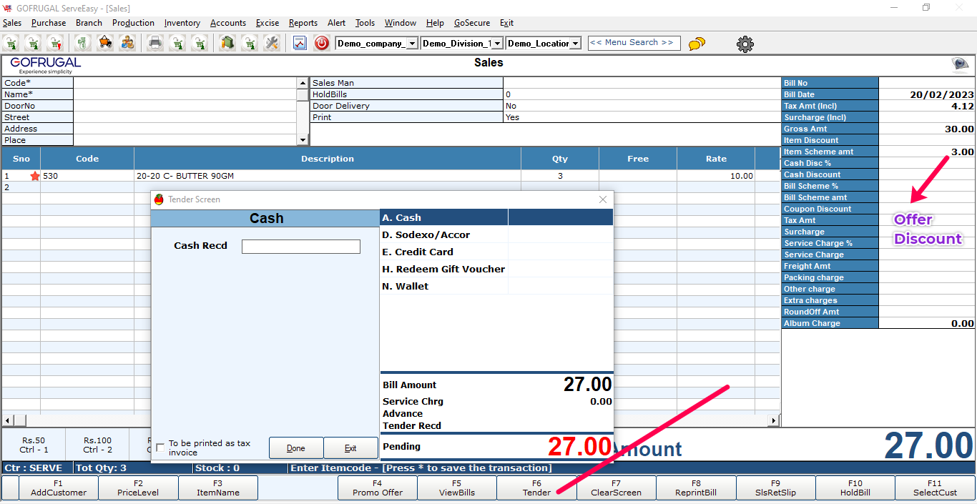Image resolution: width=977 pixels, height=504 pixels.
Task: Click Exit button in Tender Screen
Action: click(x=350, y=448)
